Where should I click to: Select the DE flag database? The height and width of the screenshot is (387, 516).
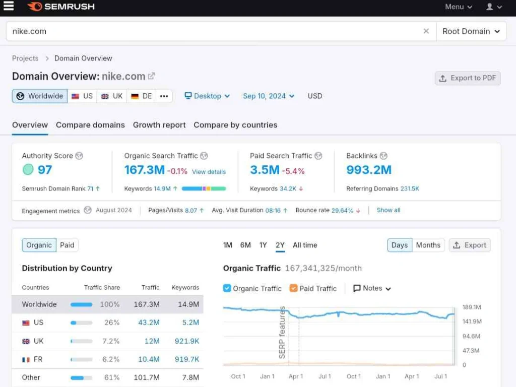[x=141, y=96]
